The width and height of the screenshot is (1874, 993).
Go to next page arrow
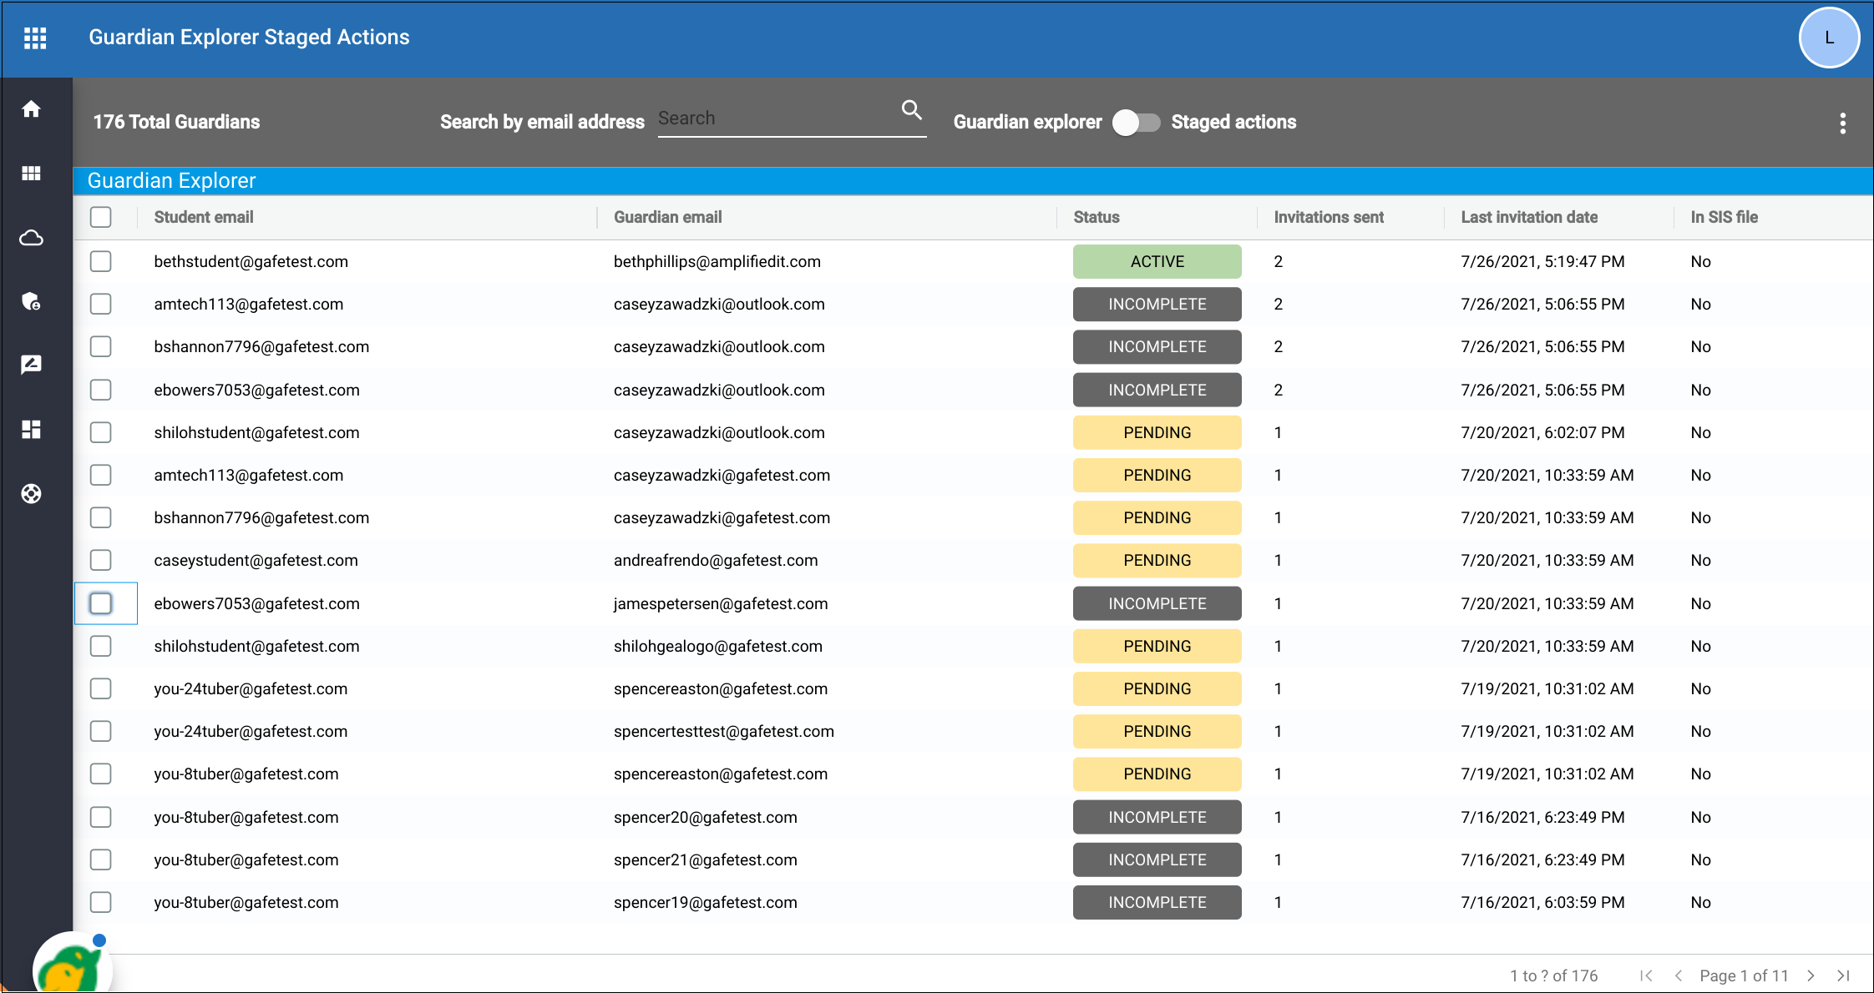coord(1811,975)
